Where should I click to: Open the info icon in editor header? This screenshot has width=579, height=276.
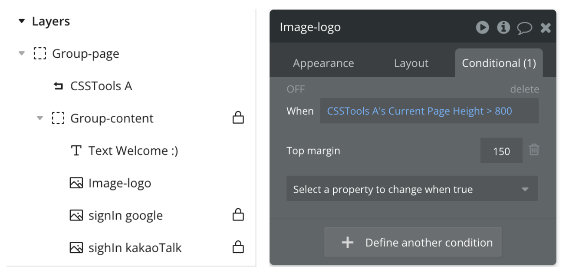(x=503, y=27)
